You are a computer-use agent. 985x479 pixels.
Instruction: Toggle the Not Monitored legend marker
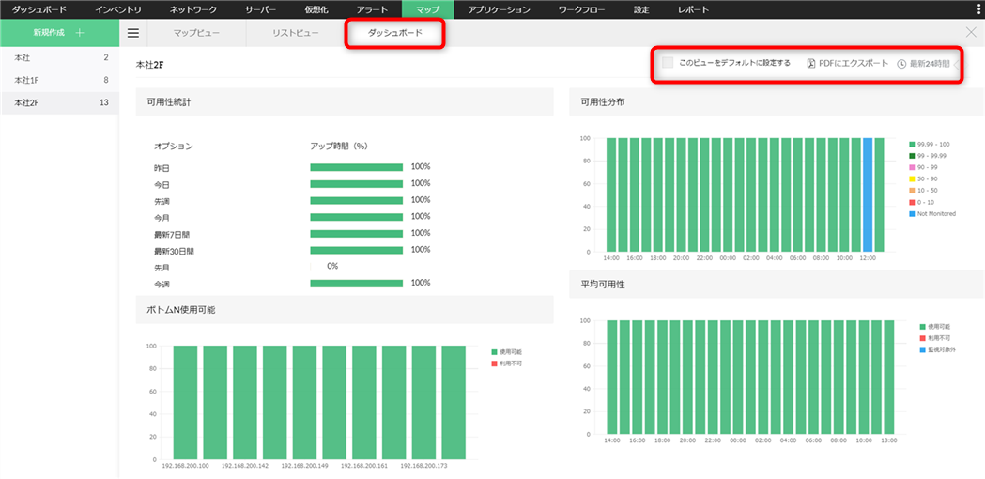click(x=911, y=213)
